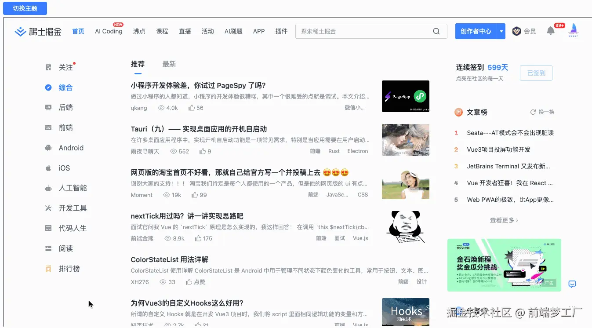Screen dimensions: 592x328
Task: Open the 沸点 nav item
Action: [x=139, y=31]
